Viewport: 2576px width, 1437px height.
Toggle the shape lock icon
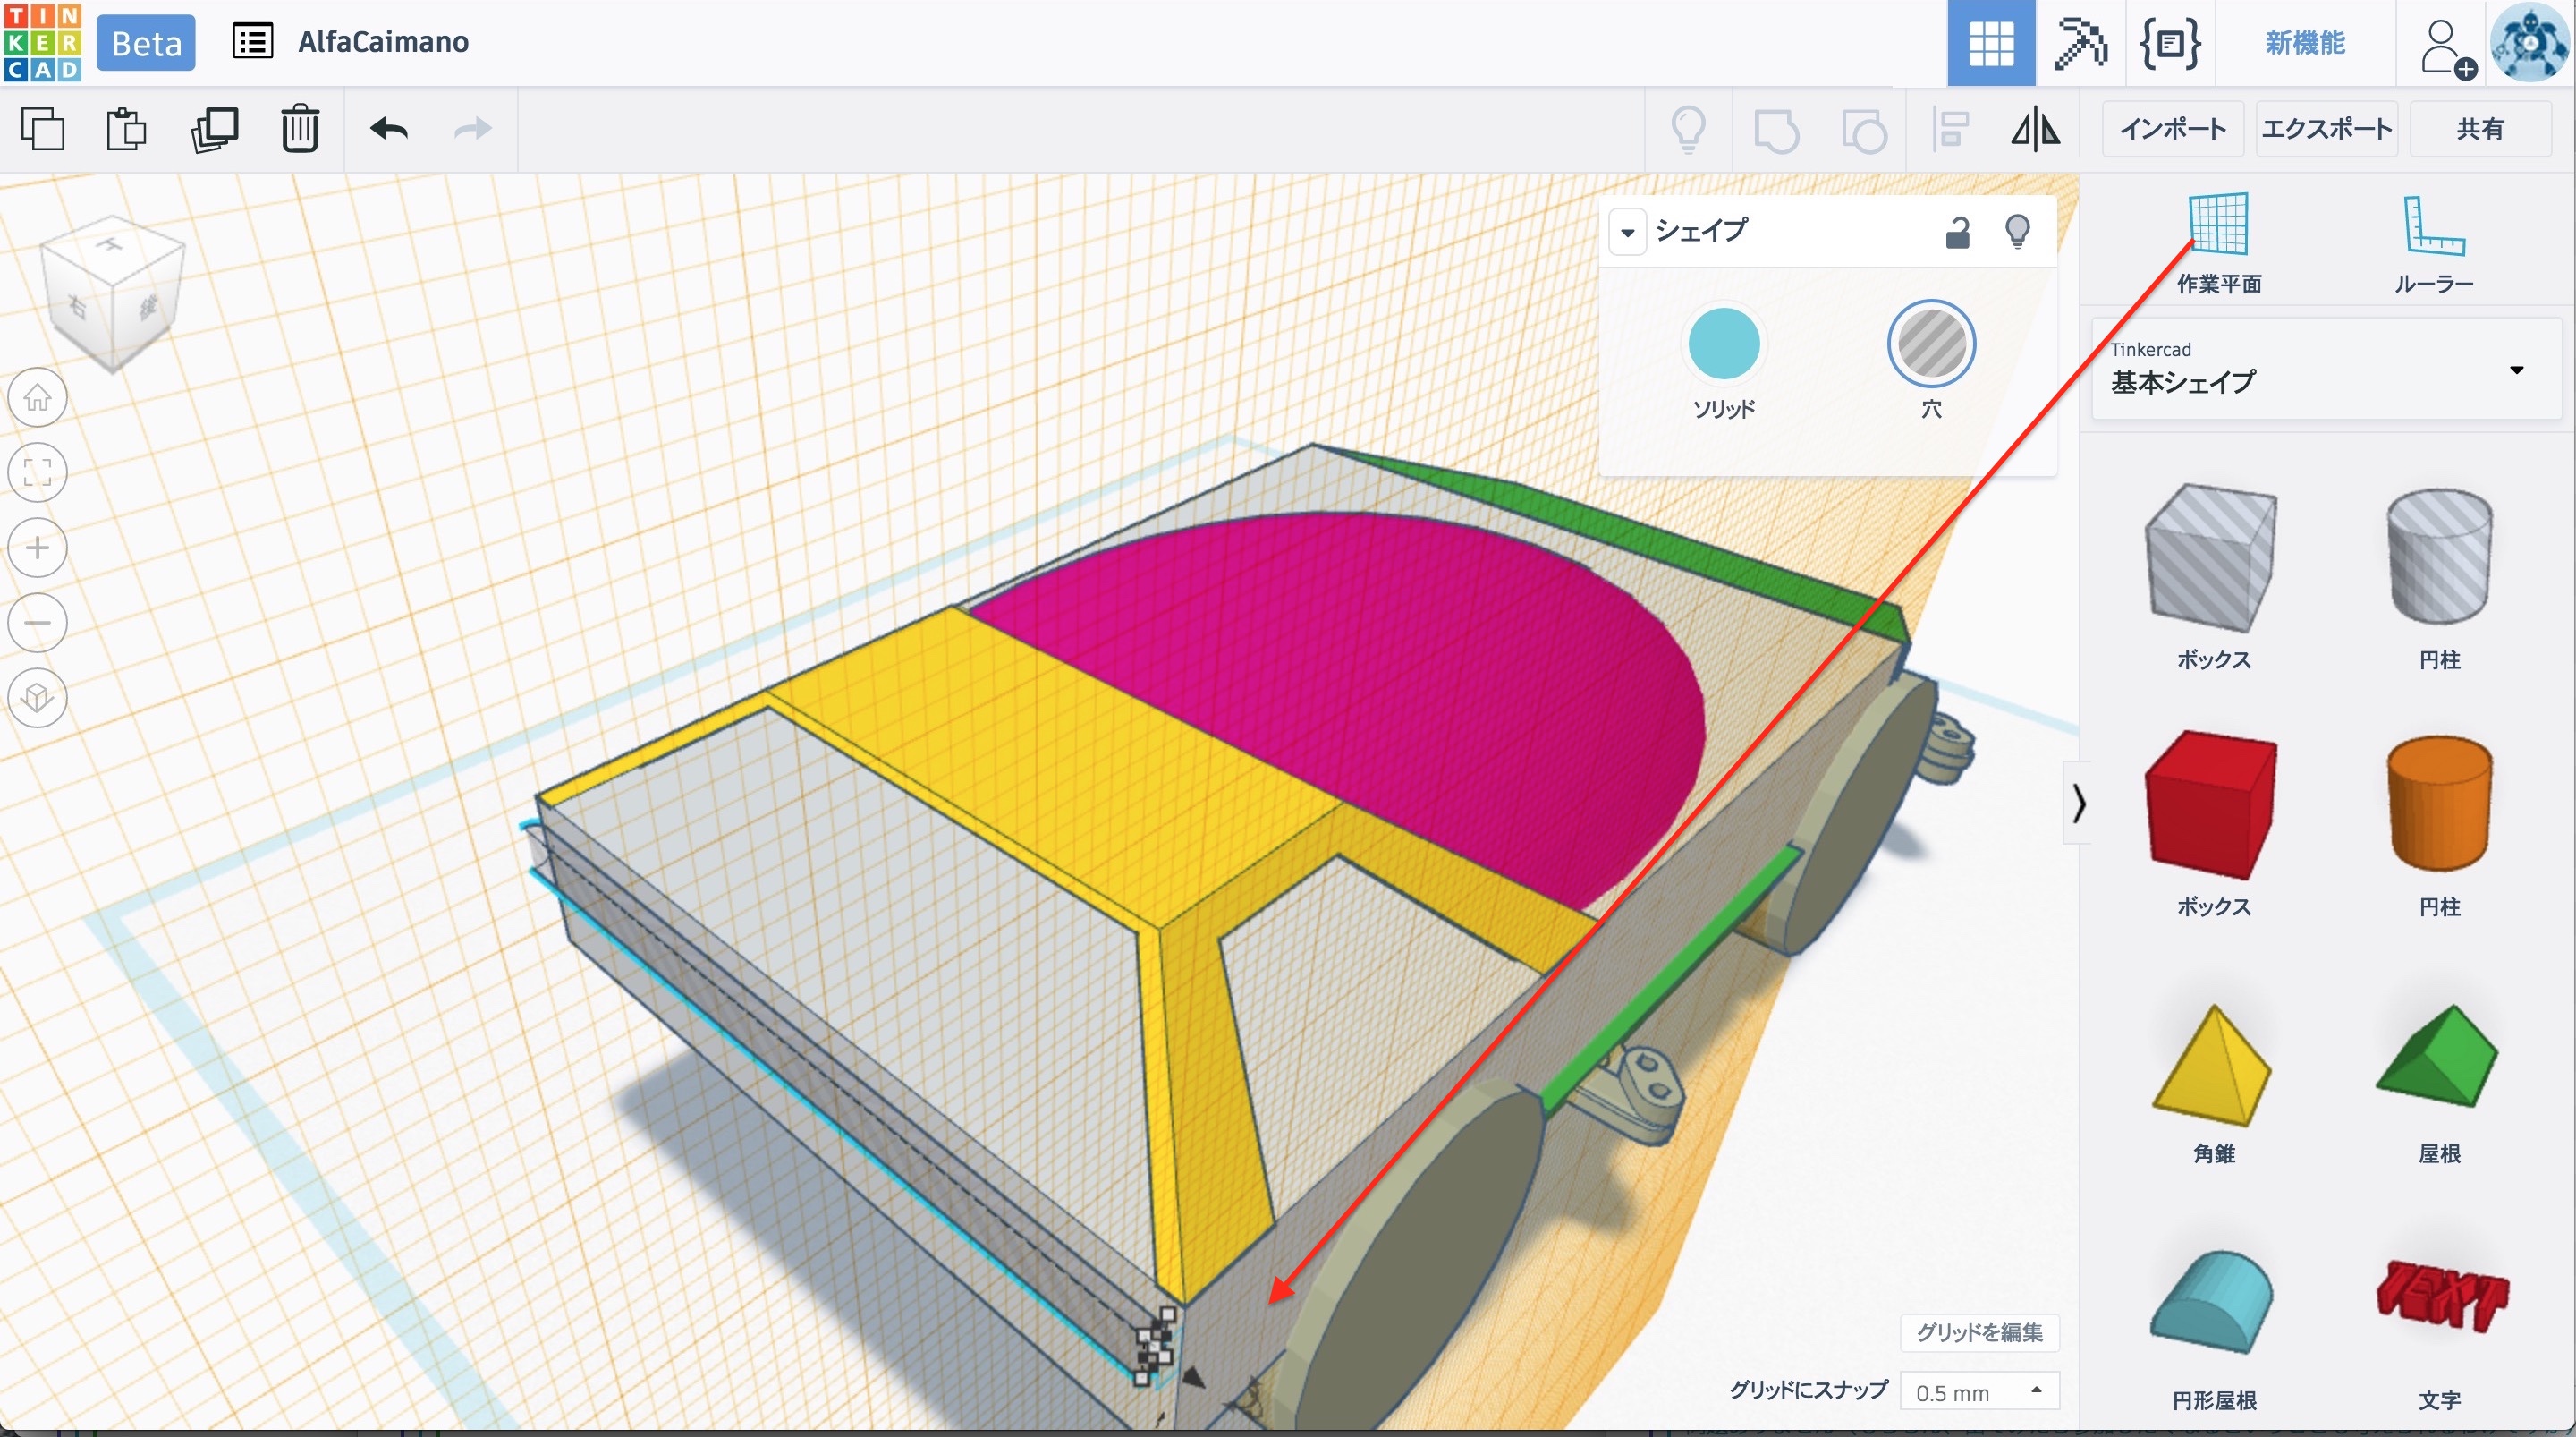1957,232
